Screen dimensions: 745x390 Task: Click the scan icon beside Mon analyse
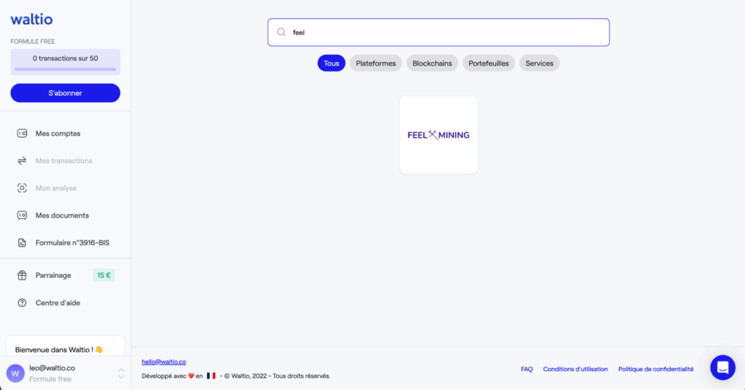(x=22, y=188)
